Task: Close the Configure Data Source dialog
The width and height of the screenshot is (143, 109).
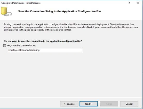Action: pyautogui.click(x=138, y=3)
